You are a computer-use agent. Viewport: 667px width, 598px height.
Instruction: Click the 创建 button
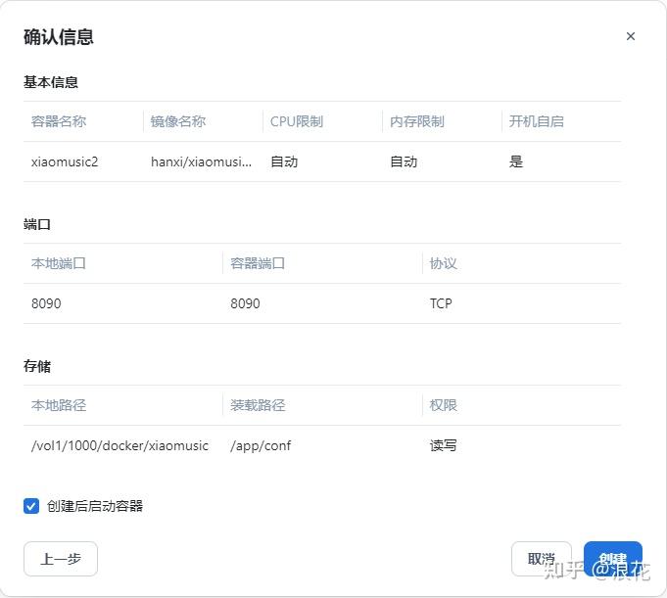point(612,559)
